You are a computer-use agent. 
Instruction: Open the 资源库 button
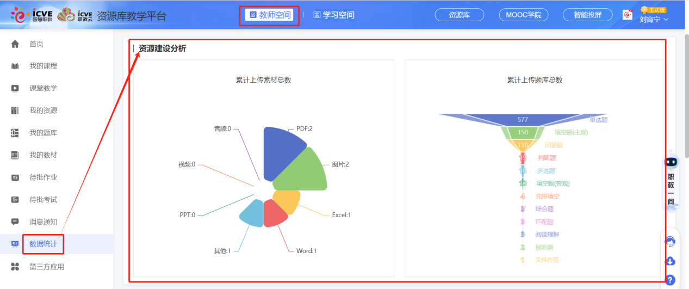click(459, 15)
